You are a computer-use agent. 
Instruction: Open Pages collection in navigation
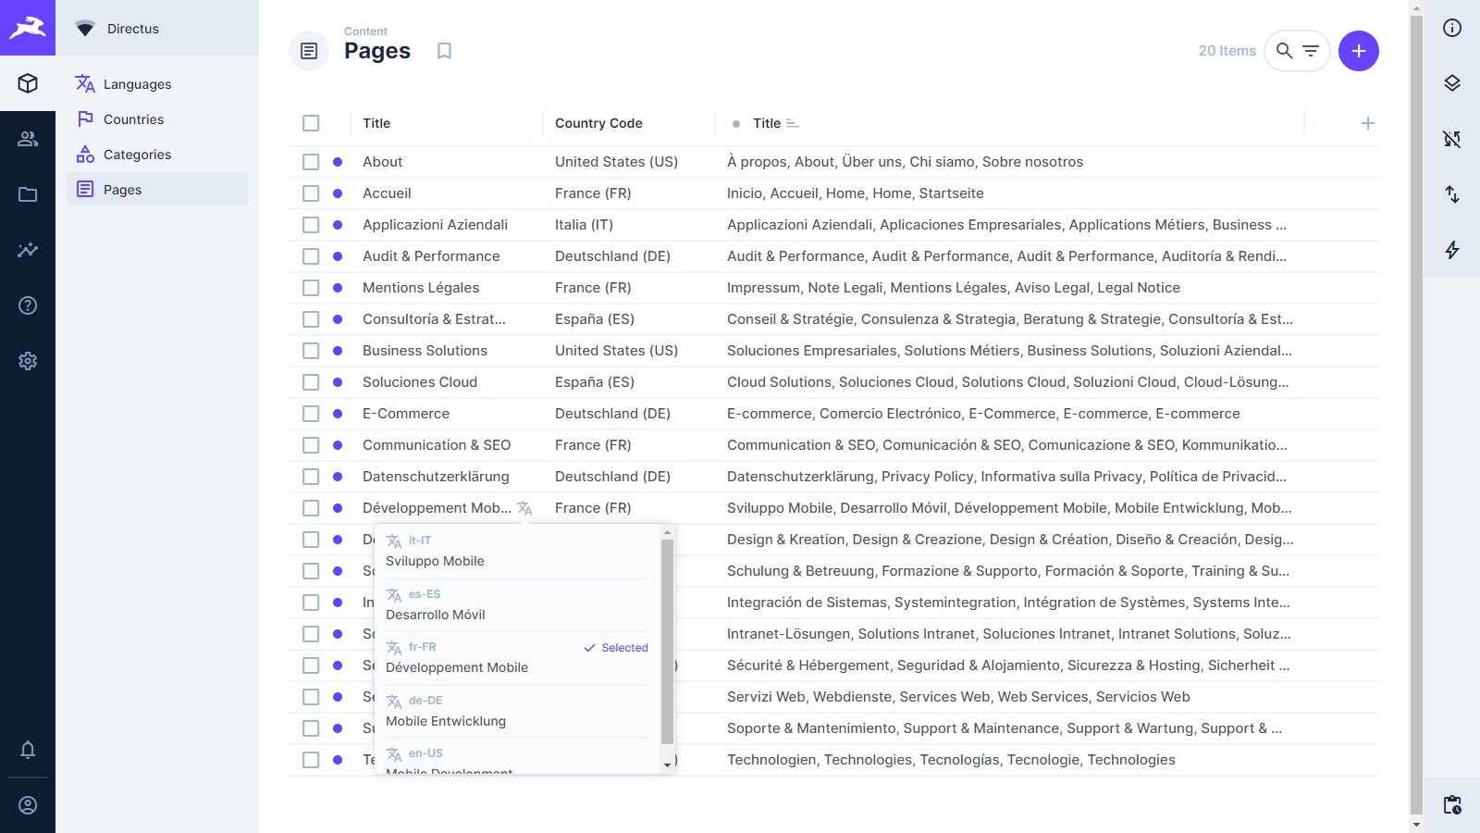point(157,190)
